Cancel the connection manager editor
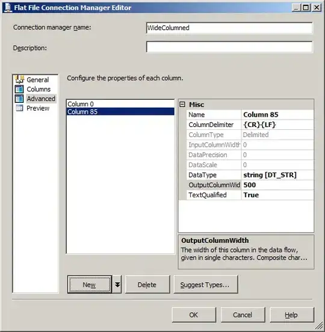This screenshot has height=332, width=325. click(243, 315)
